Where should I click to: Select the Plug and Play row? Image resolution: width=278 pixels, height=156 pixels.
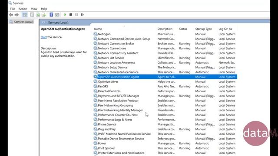point(165,129)
